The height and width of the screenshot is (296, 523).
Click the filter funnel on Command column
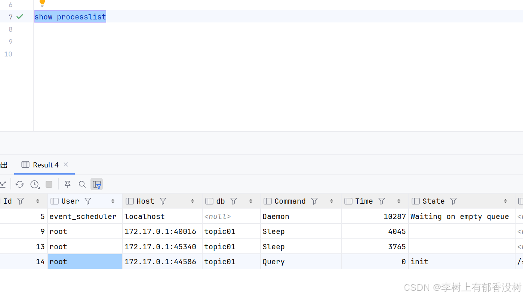(314, 201)
